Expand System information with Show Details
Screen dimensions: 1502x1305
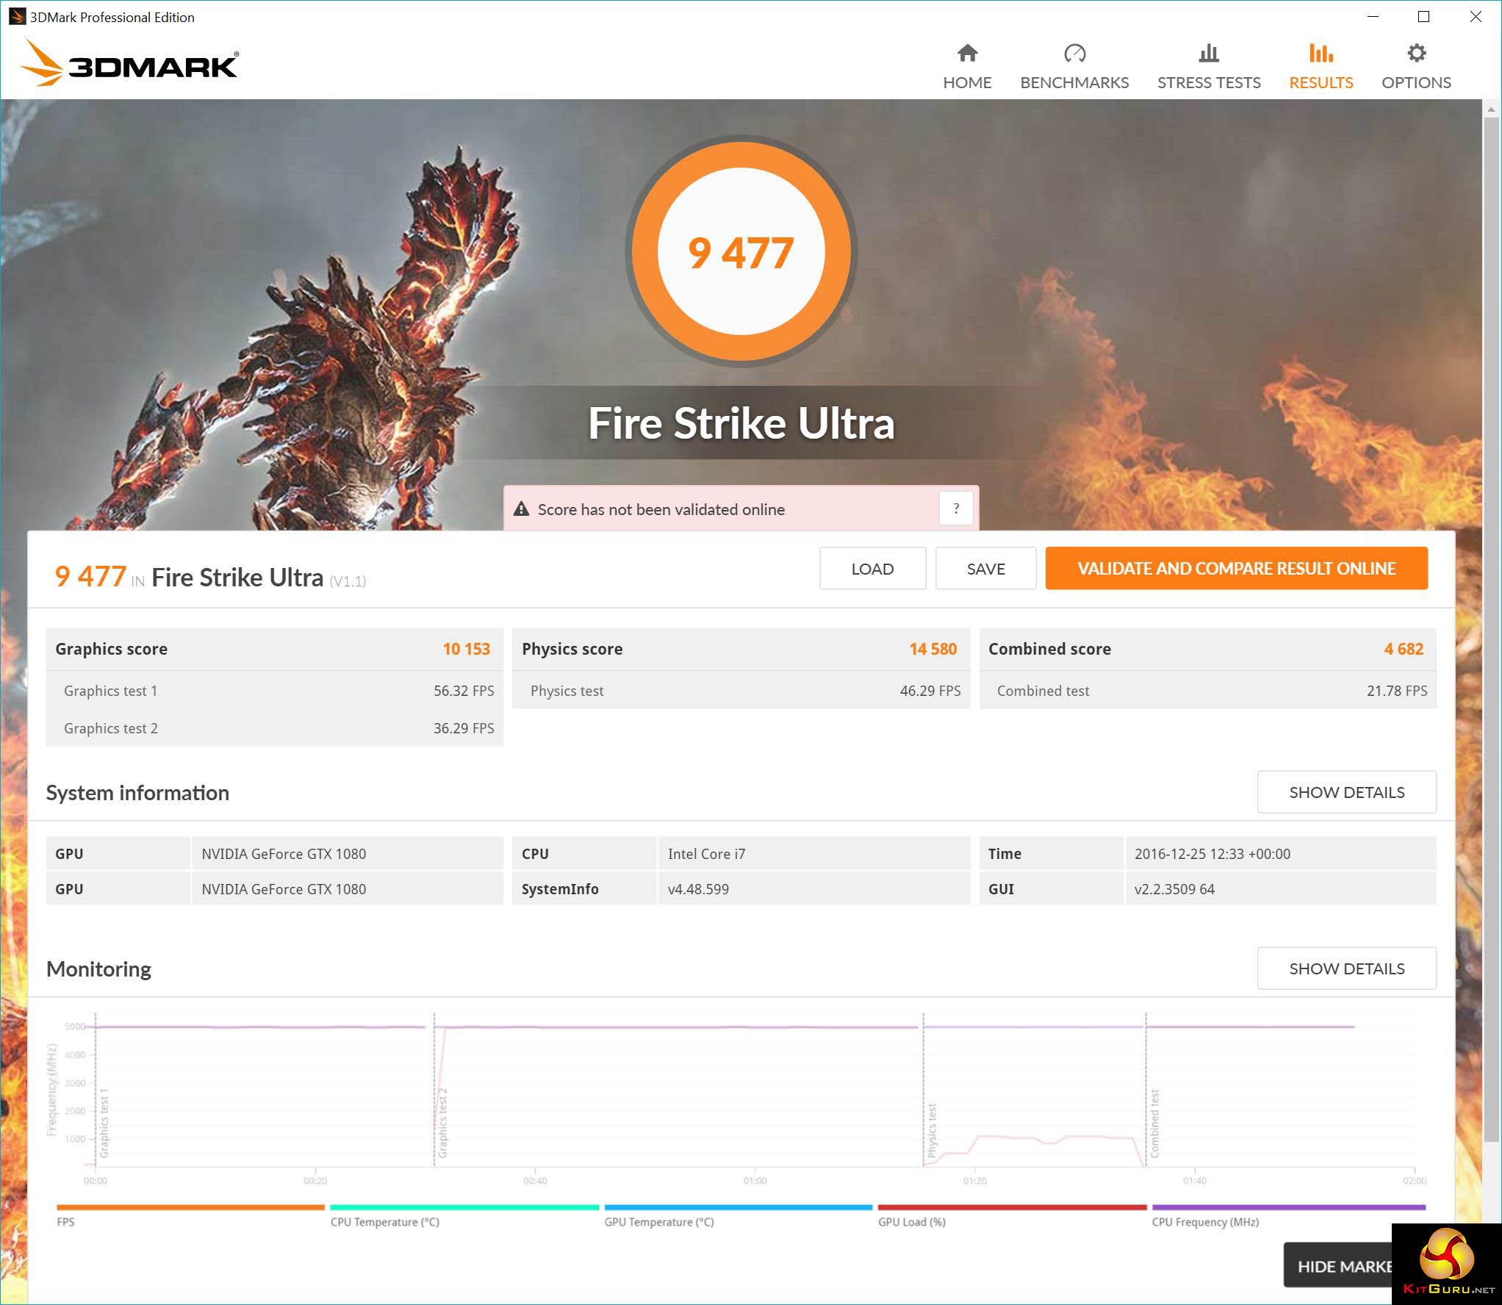coord(1345,792)
